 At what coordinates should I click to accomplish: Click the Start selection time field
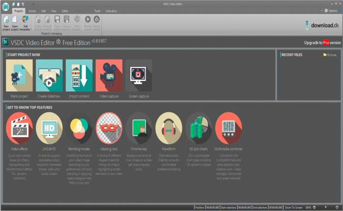click(245, 208)
